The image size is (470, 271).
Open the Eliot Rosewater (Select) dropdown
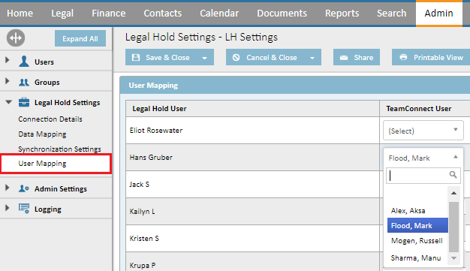[x=423, y=131]
